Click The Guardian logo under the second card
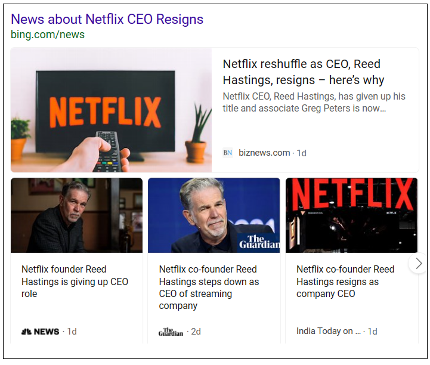Image resolution: width=430 pixels, height=365 pixels. click(171, 332)
